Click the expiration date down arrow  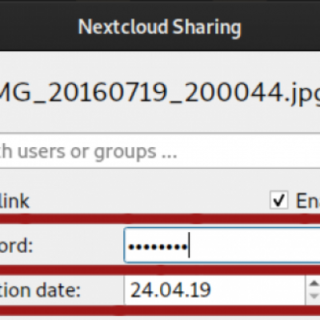[314, 297]
